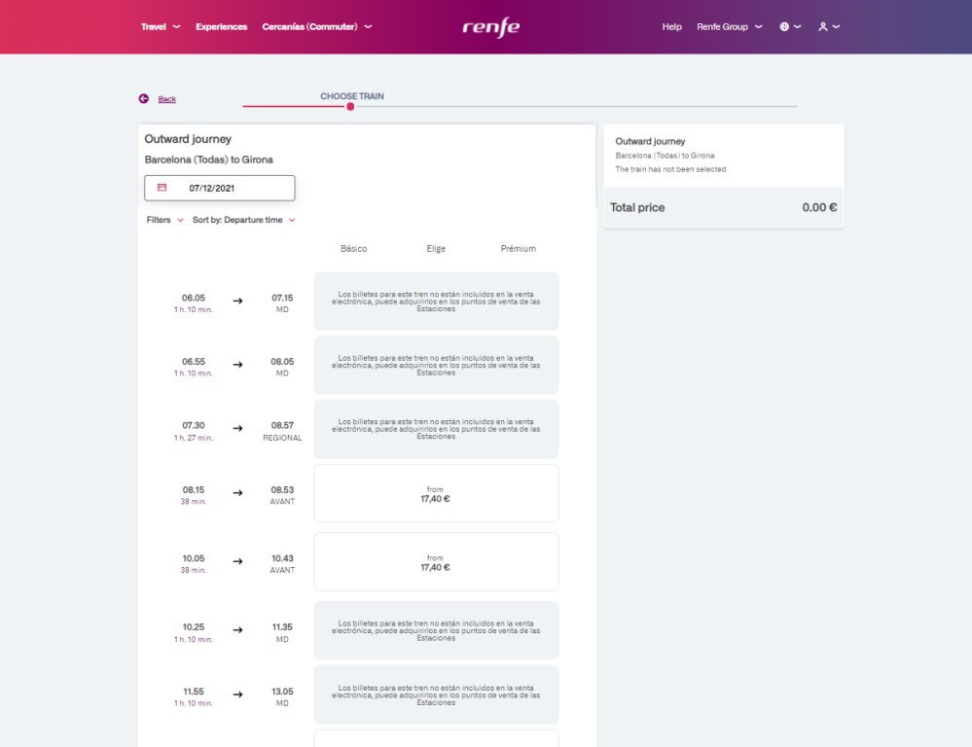Click the unavailable notice for 06.55 train

tap(436, 365)
